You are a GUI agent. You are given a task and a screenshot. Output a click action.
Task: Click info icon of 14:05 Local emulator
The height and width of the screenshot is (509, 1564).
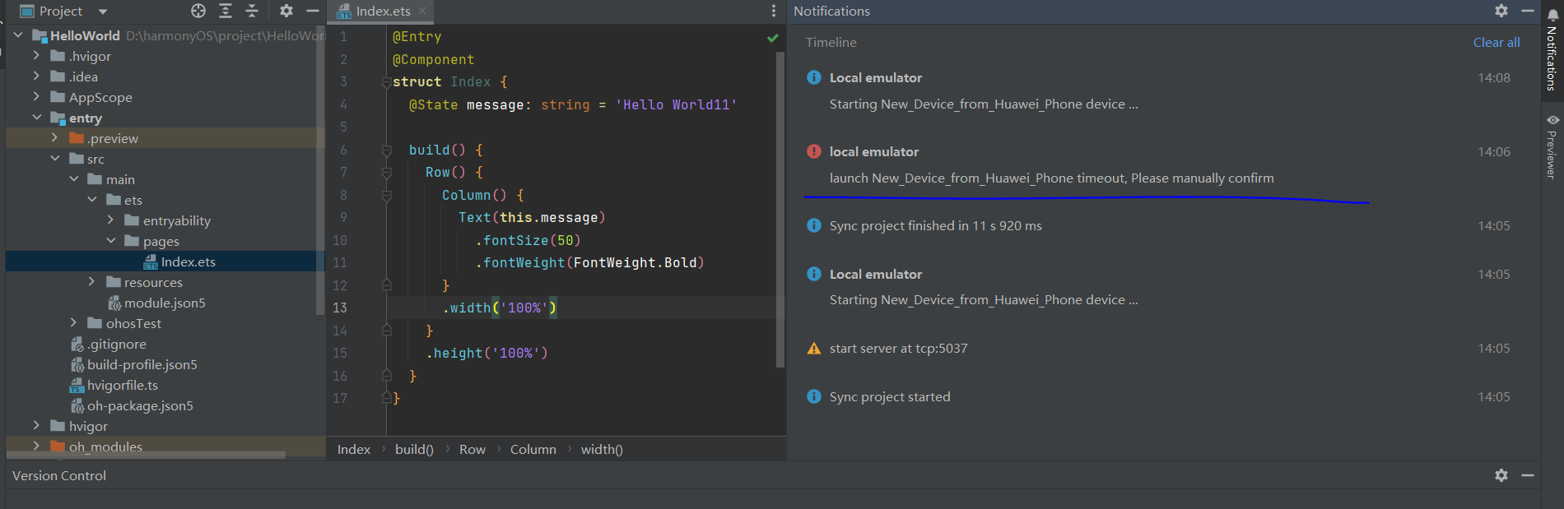point(814,274)
